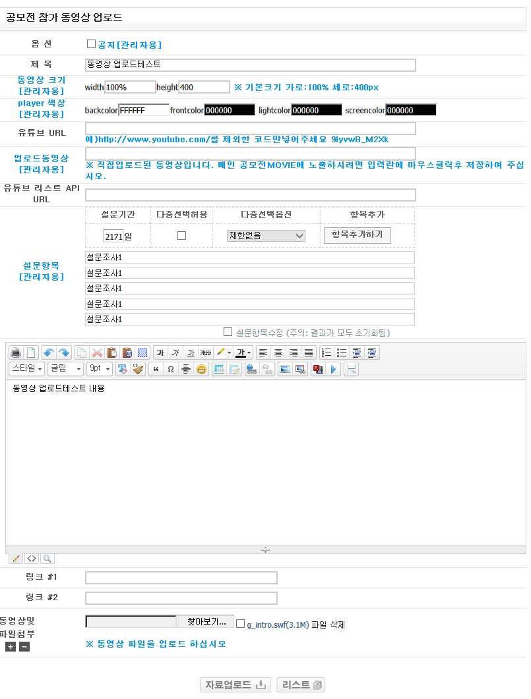Click the outdent icon
The width and height of the screenshot is (531, 699).
coord(357,352)
